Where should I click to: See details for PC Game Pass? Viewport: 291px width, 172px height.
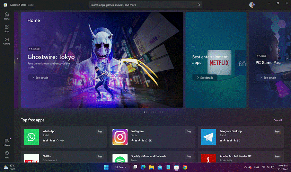[268, 78]
